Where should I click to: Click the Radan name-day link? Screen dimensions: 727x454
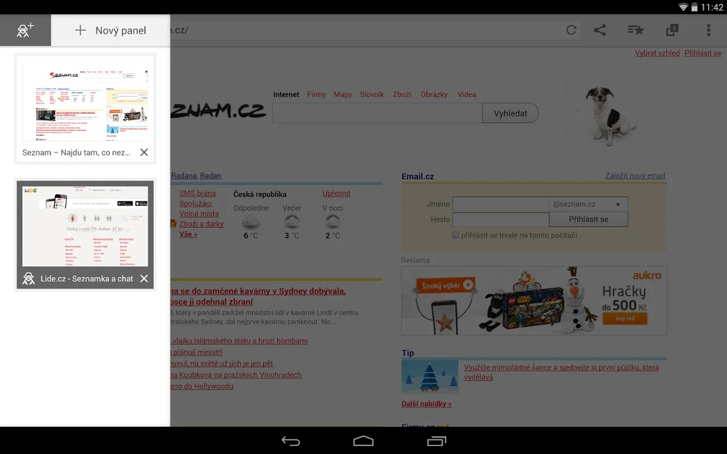pyautogui.click(x=211, y=175)
